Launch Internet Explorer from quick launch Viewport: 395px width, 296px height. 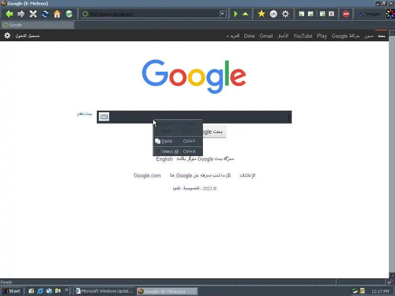[40, 291]
